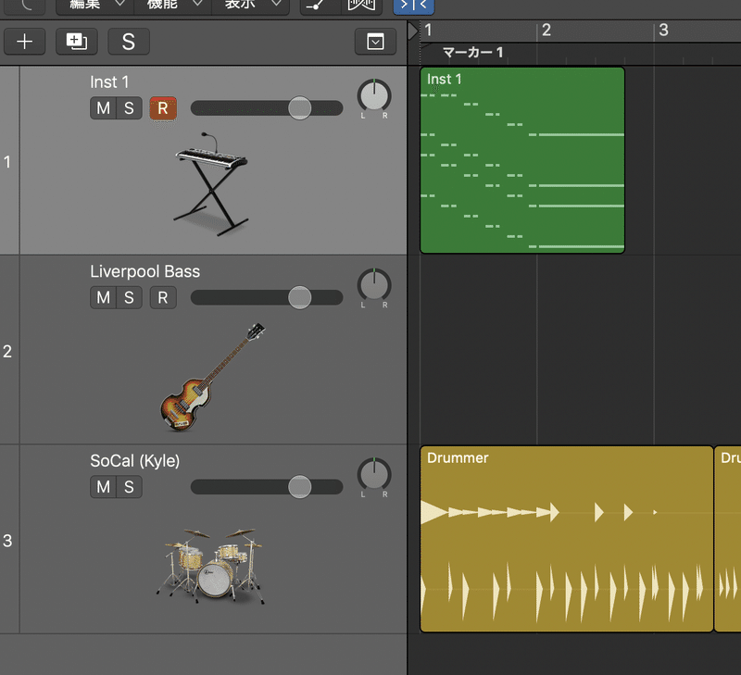Select the first yellow Drummer region
The image size is (741, 675).
pos(567,539)
